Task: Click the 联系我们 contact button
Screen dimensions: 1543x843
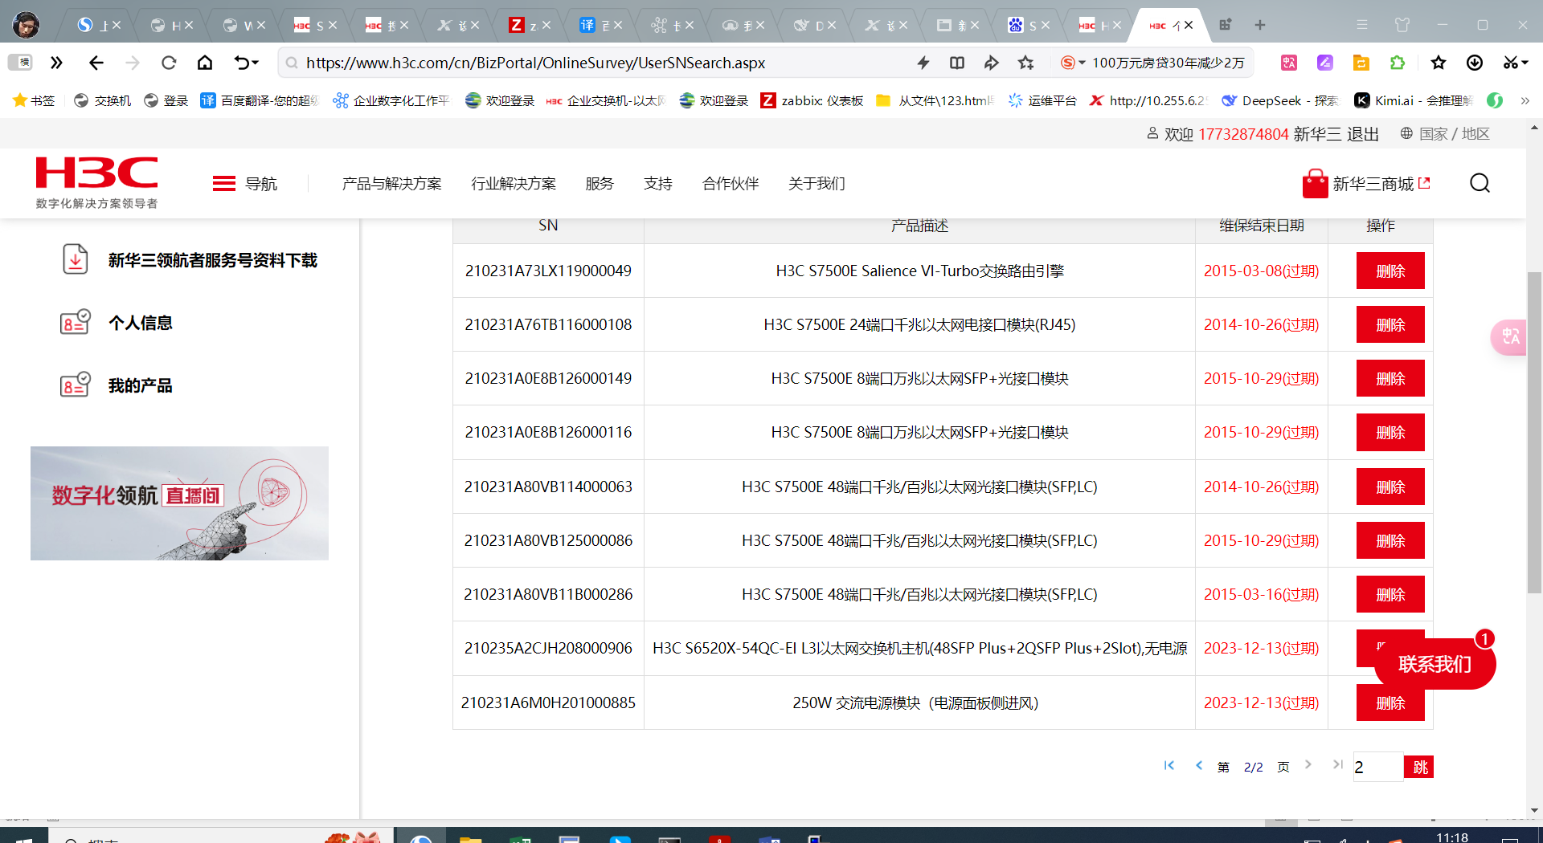Action: coord(1435,664)
